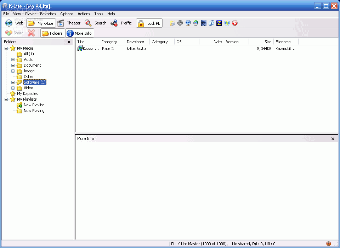Open the Theater clapperboard icon
Image resolution: width=340 pixels, height=248 pixels.
pyautogui.click(x=61, y=23)
